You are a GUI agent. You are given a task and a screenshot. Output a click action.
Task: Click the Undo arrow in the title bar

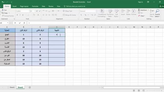[3, 2]
